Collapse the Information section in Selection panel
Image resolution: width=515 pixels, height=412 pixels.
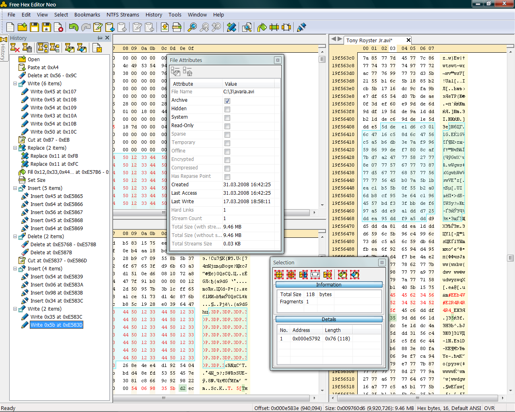coord(329,284)
